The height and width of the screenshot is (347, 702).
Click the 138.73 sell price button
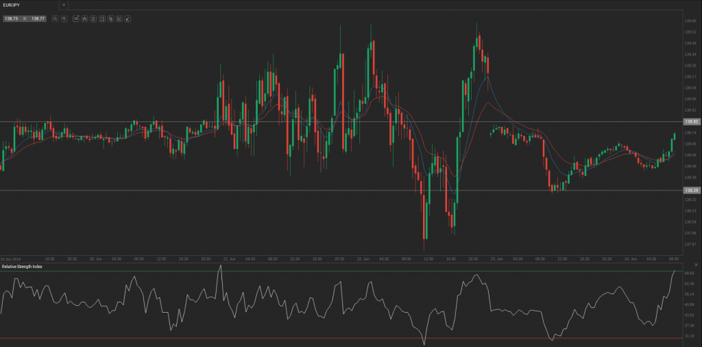pyautogui.click(x=11, y=19)
